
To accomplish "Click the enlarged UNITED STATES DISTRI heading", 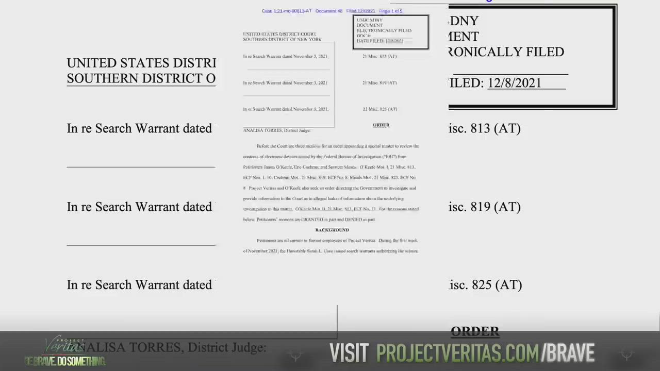I will pos(141,63).
